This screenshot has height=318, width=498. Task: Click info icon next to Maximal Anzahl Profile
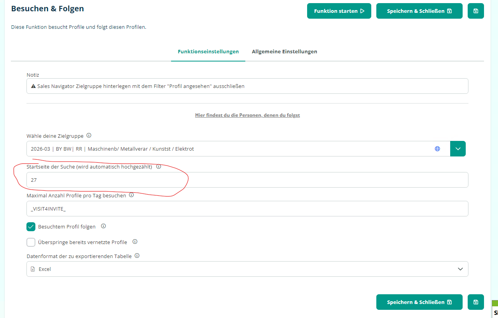pos(131,195)
